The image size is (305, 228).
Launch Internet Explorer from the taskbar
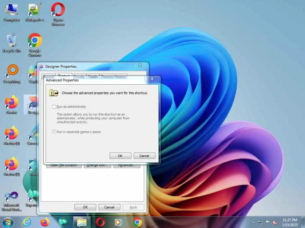pyautogui.click(x=27, y=222)
